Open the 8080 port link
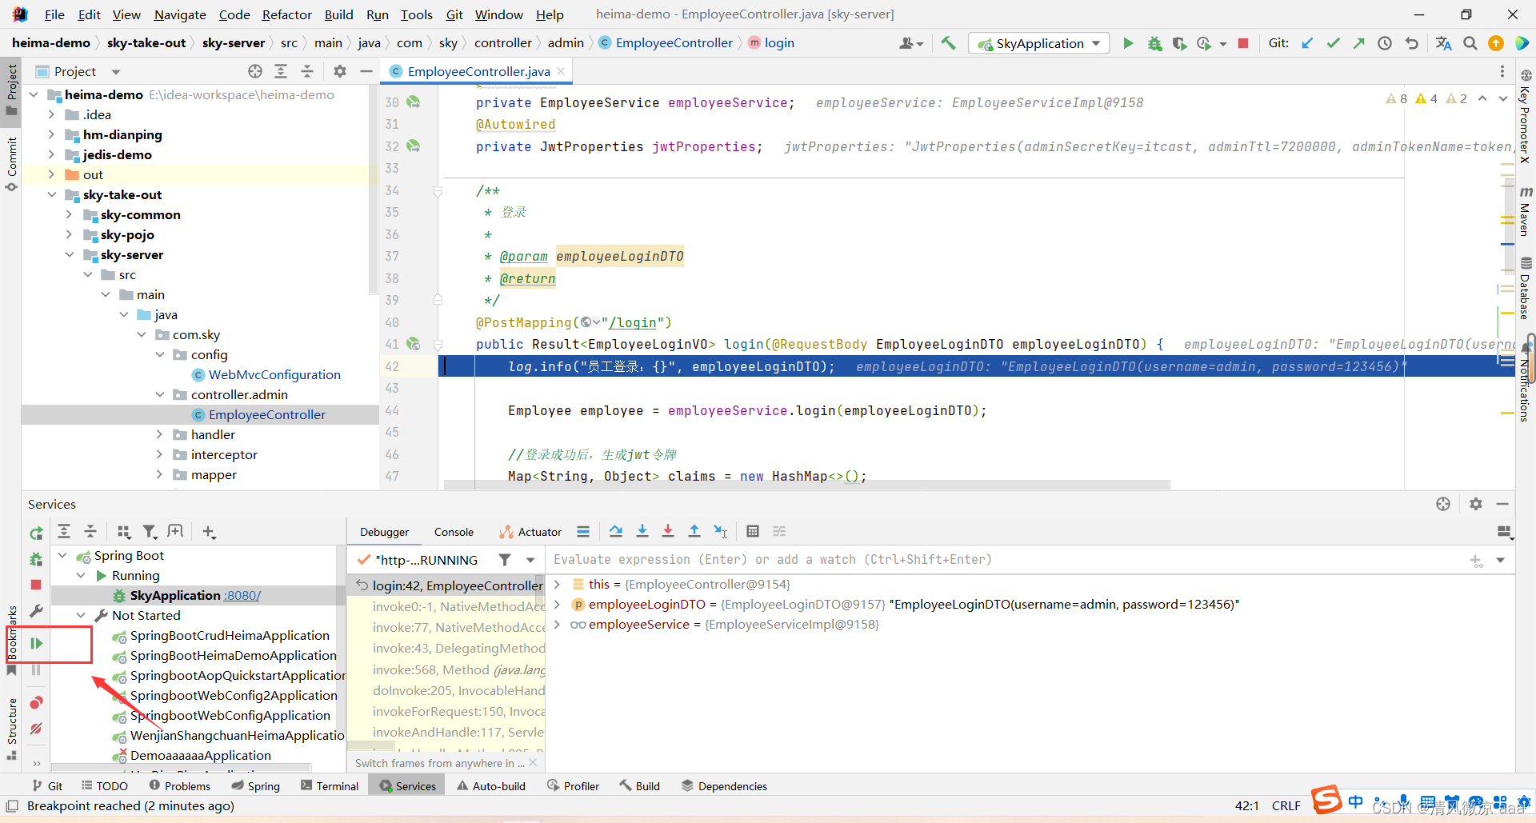Screen dimensions: 1536x823 click(242, 595)
